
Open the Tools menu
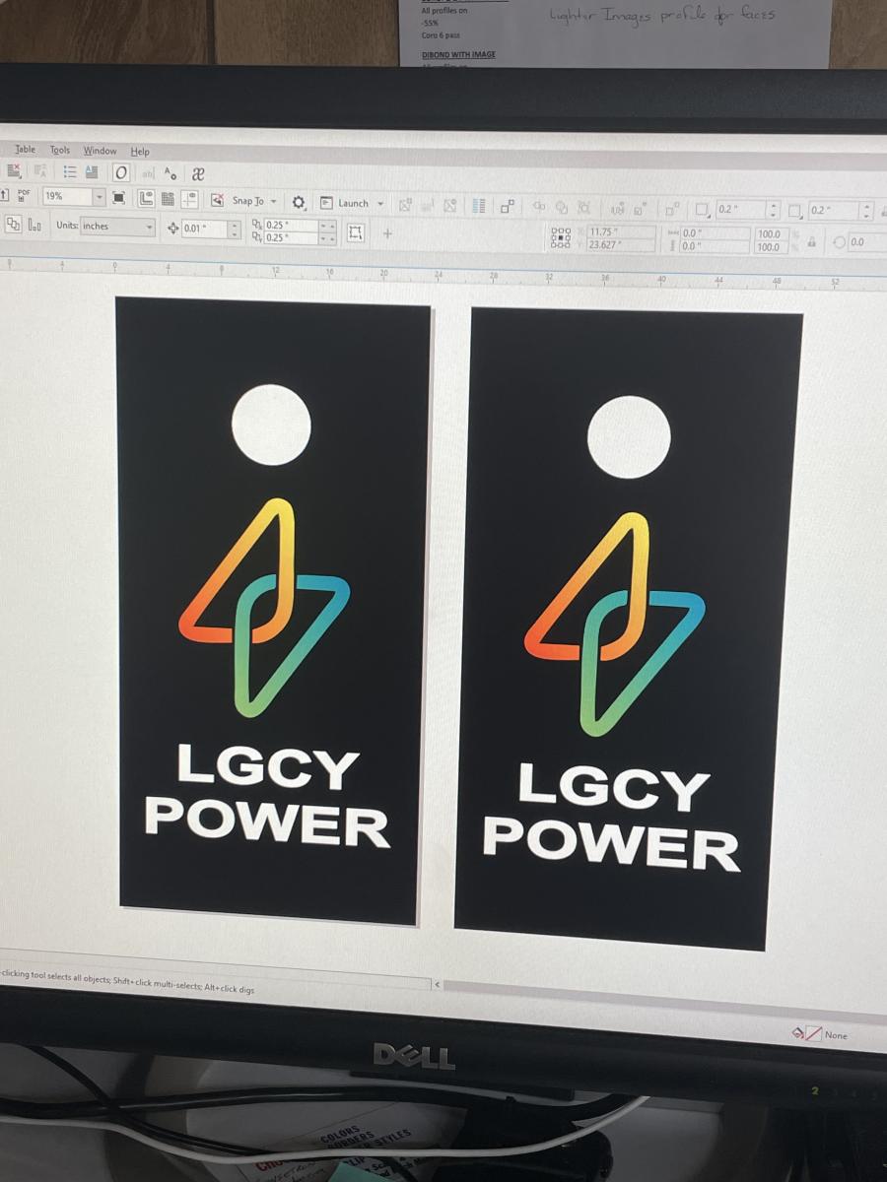tap(60, 150)
